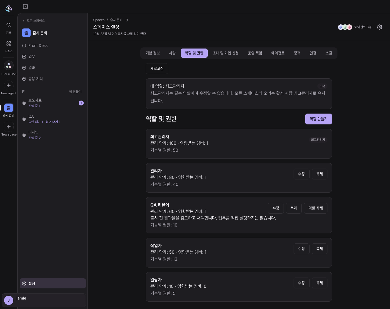Open Front Desk chat item
The height and width of the screenshot is (309, 390).
click(x=53, y=46)
